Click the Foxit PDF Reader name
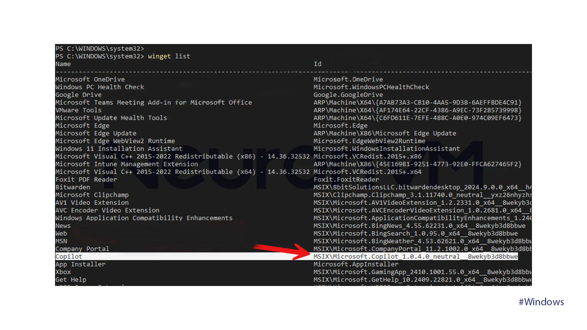 pyautogui.click(x=86, y=180)
